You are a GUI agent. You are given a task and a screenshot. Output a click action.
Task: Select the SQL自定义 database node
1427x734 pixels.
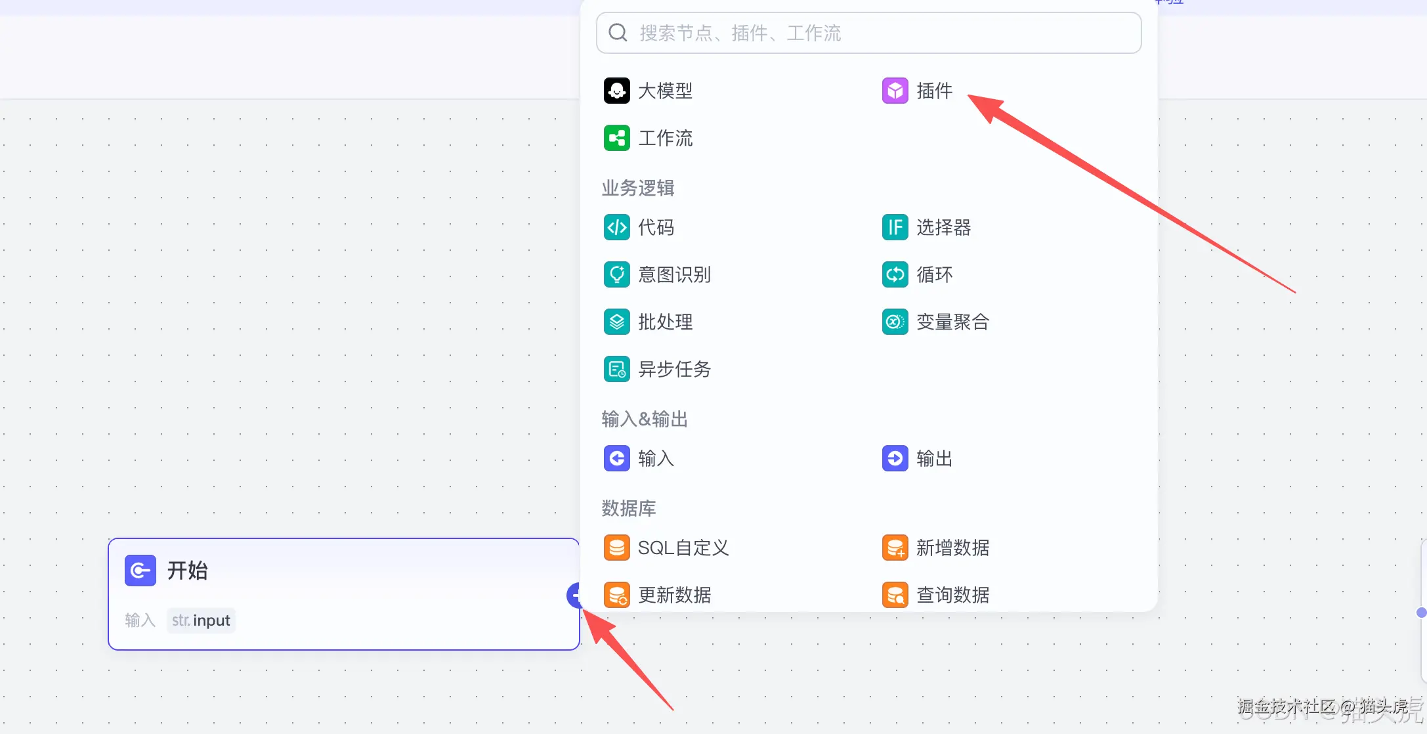[x=616, y=547]
